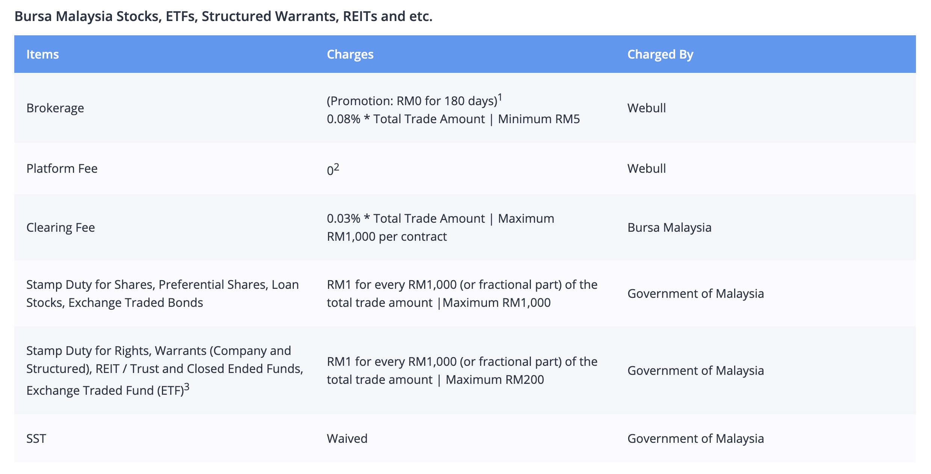Viewport: 931px width, 474px height.
Task: Click the "Platform Fee" item cell
Action: point(62,169)
